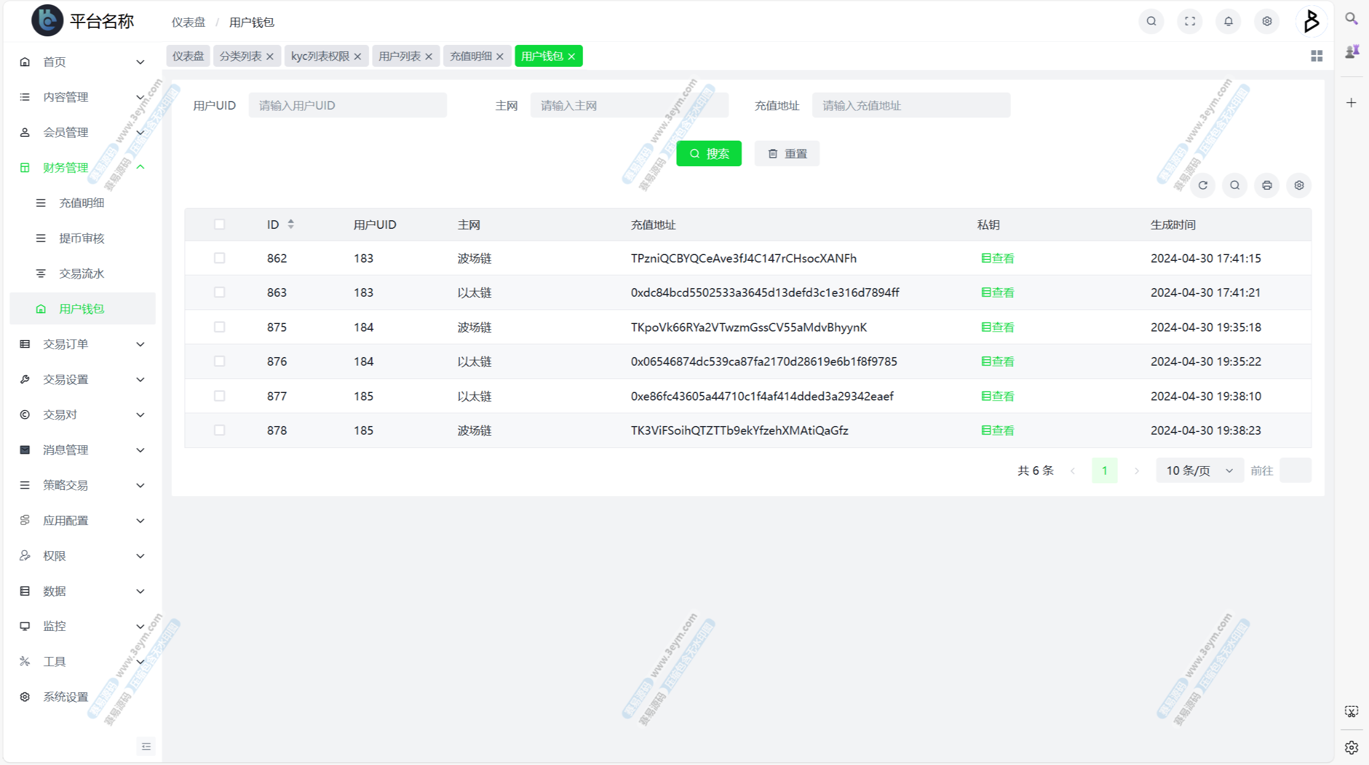The height and width of the screenshot is (765, 1369).
Task: Click the refresh table icon
Action: (x=1203, y=186)
